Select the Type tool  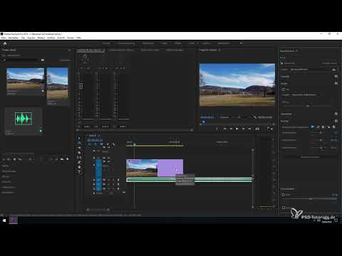[x=79, y=172]
